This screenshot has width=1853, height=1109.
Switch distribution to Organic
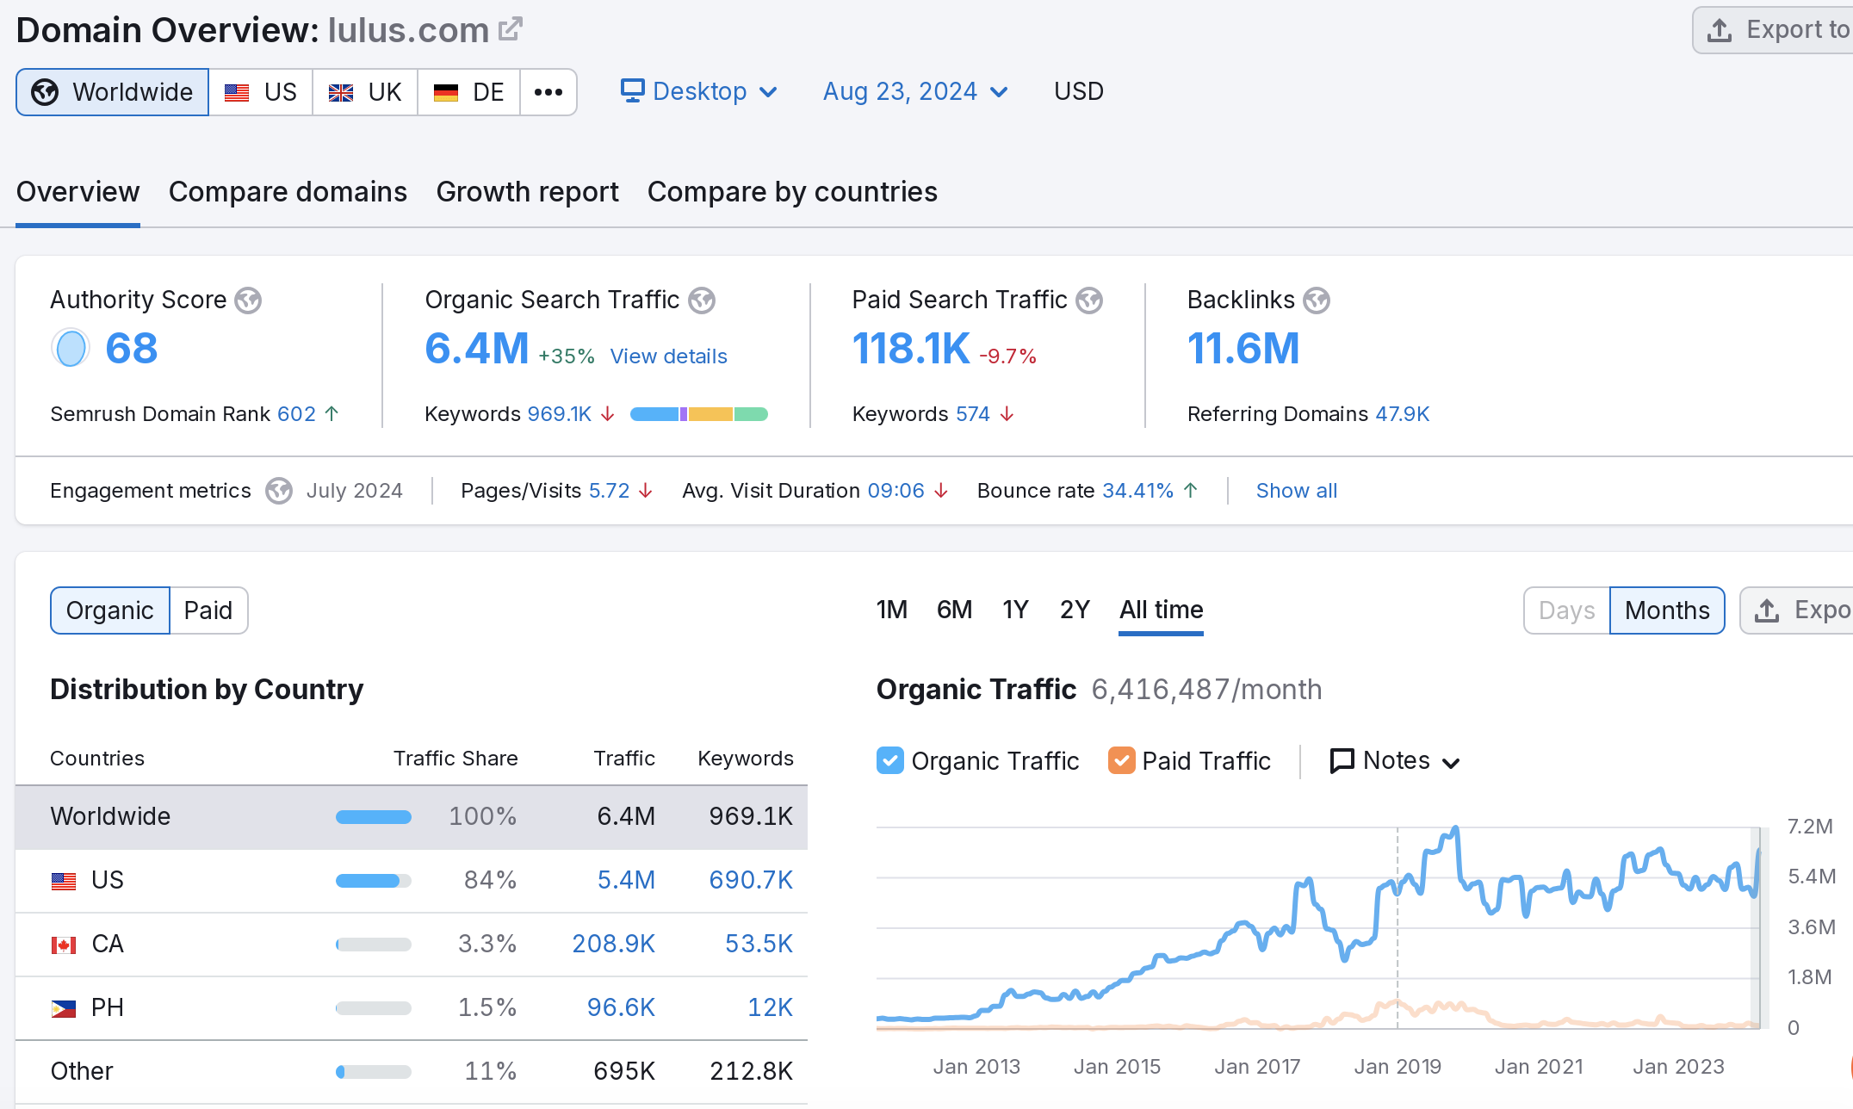(x=110, y=610)
